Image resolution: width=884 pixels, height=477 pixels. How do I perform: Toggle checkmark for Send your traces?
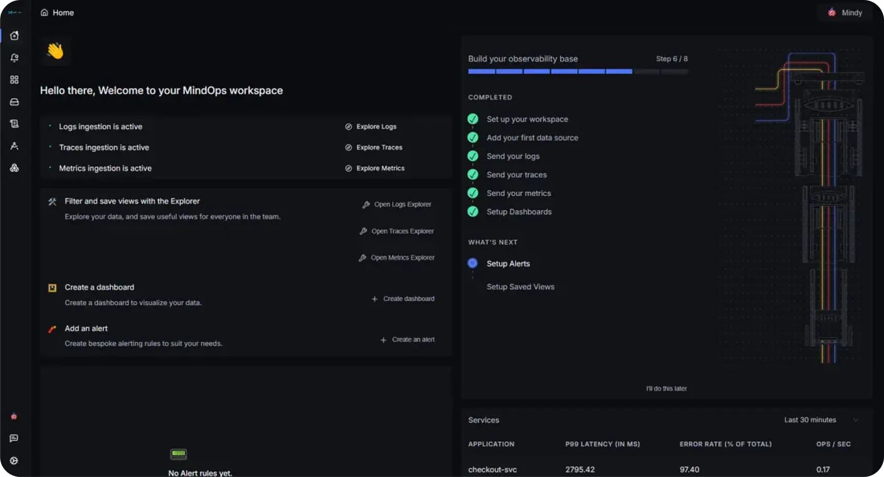click(x=473, y=174)
